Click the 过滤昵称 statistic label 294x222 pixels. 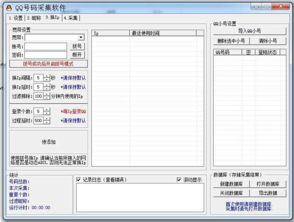point(19,201)
